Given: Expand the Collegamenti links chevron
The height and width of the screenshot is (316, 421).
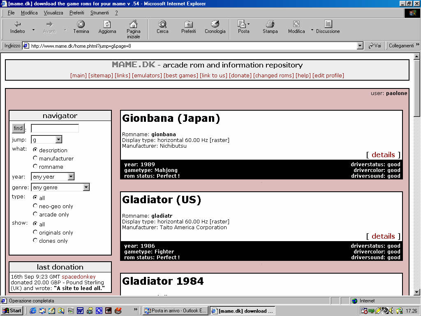Looking at the screenshot, I should tap(418, 44).
